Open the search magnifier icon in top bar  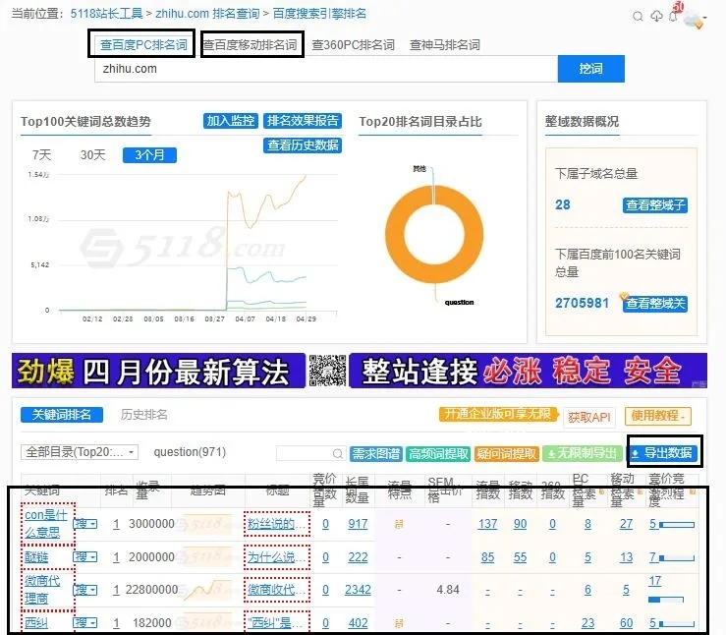click(638, 17)
